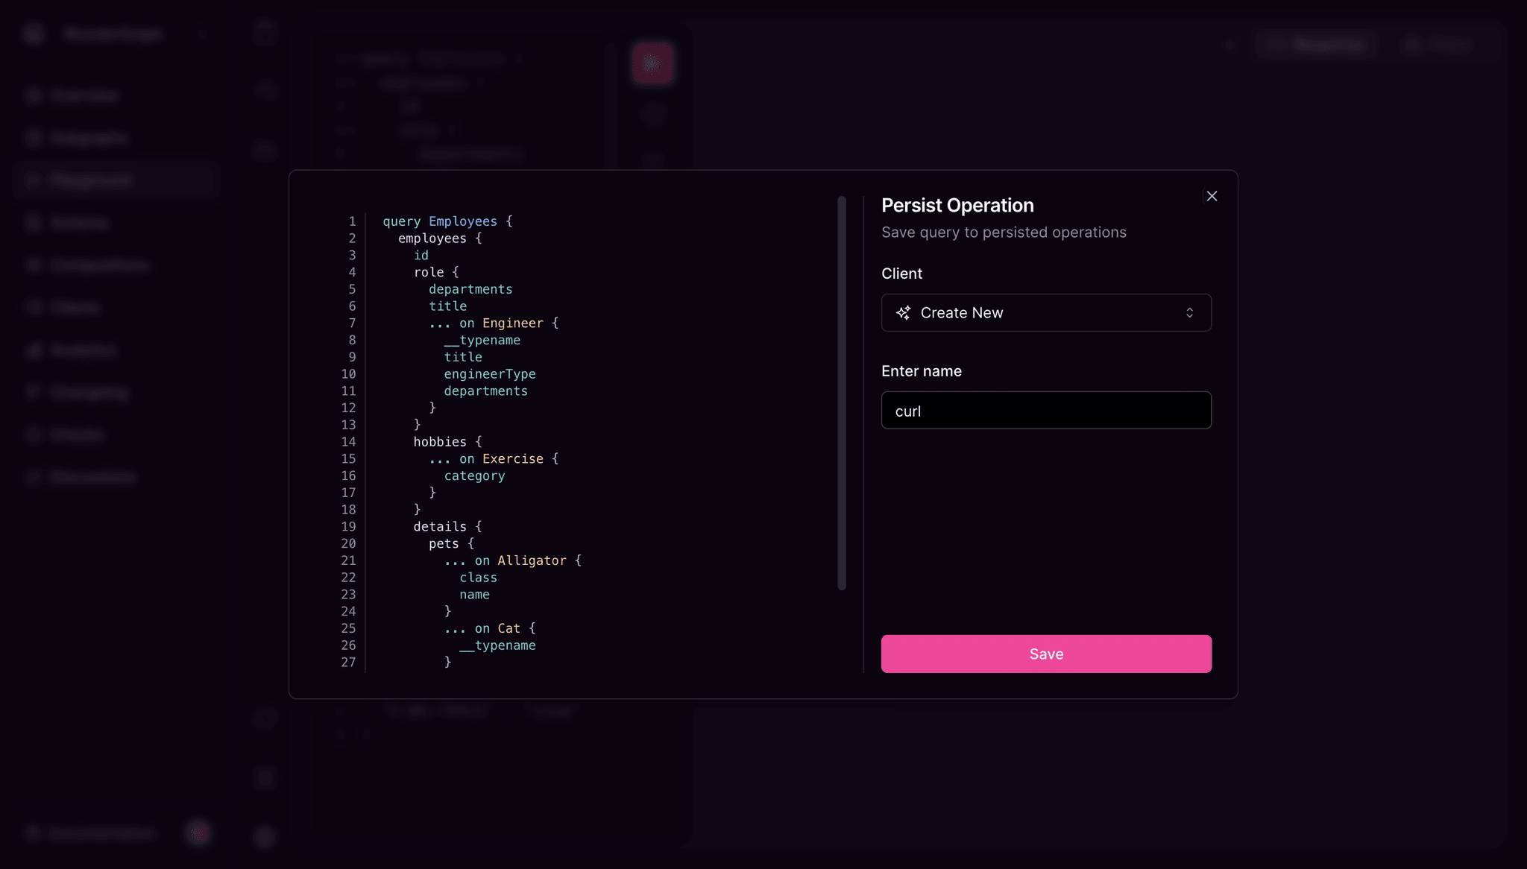Click the up-down chevron in Client selector
The width and height of the screenshot is (1527, 869).
coord(1189,313)
